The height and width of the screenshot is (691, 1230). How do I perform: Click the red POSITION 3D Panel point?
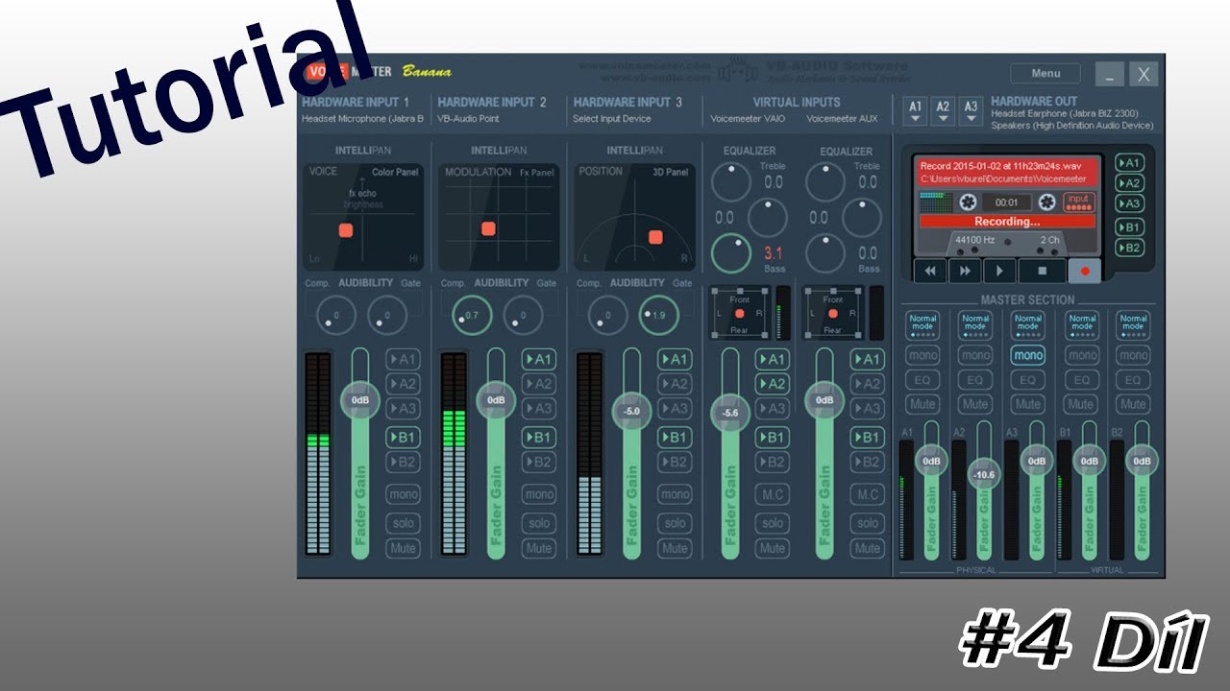point(655,237)
